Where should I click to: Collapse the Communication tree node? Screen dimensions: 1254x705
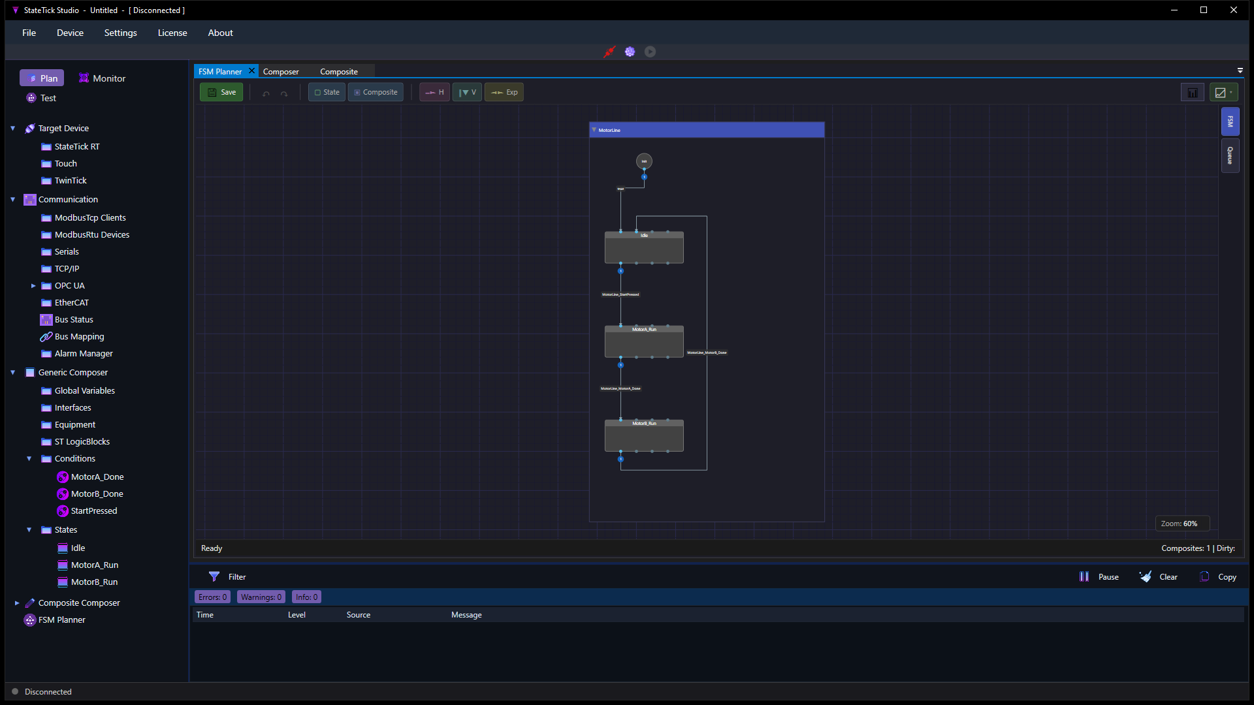(12, 200)
